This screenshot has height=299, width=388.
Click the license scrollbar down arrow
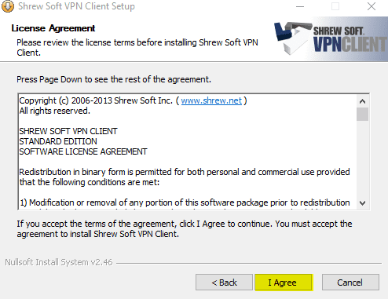362,203
